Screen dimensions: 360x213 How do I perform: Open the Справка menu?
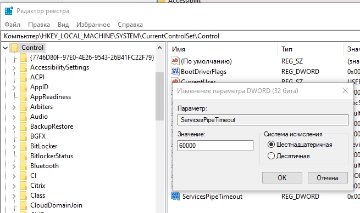pyautogui.click(x=130, y=25)
